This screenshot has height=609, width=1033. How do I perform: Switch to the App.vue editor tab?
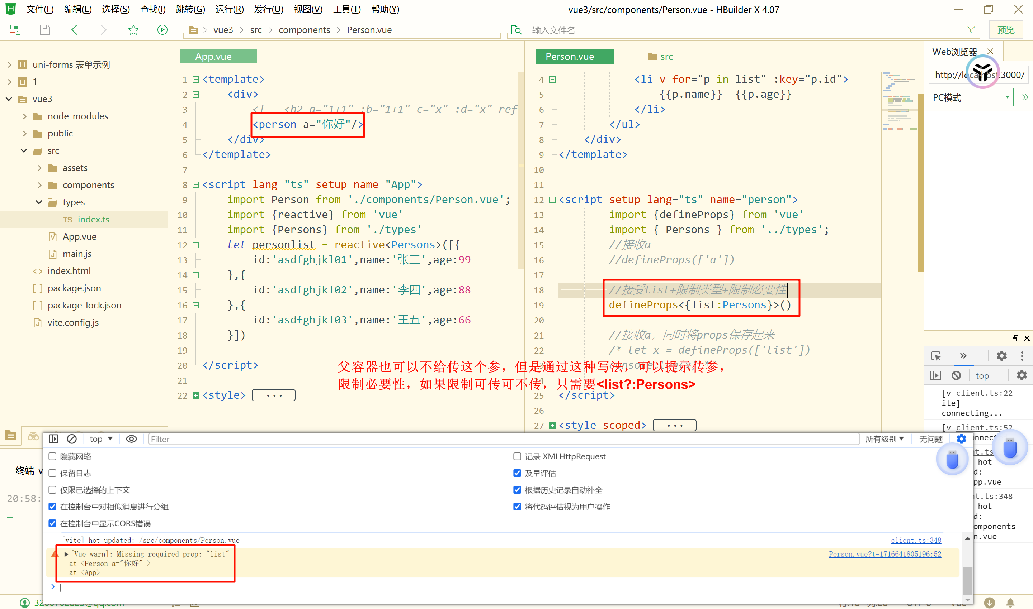[218, 57]
